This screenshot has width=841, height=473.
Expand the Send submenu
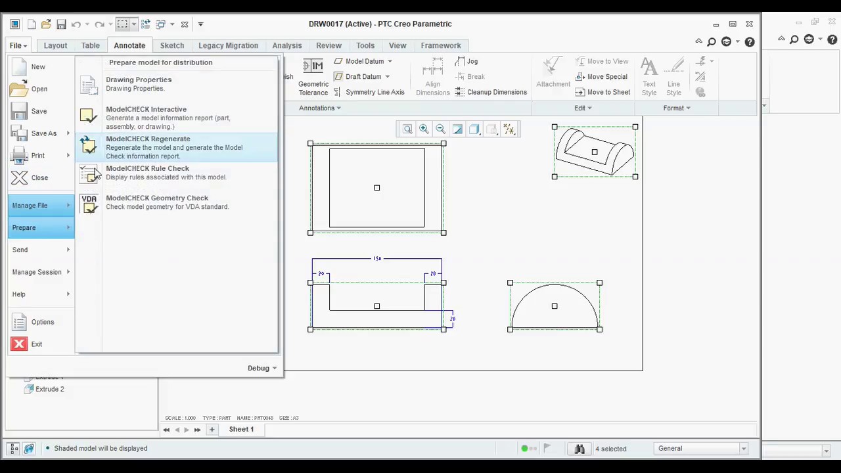click(x=41, y=250)
